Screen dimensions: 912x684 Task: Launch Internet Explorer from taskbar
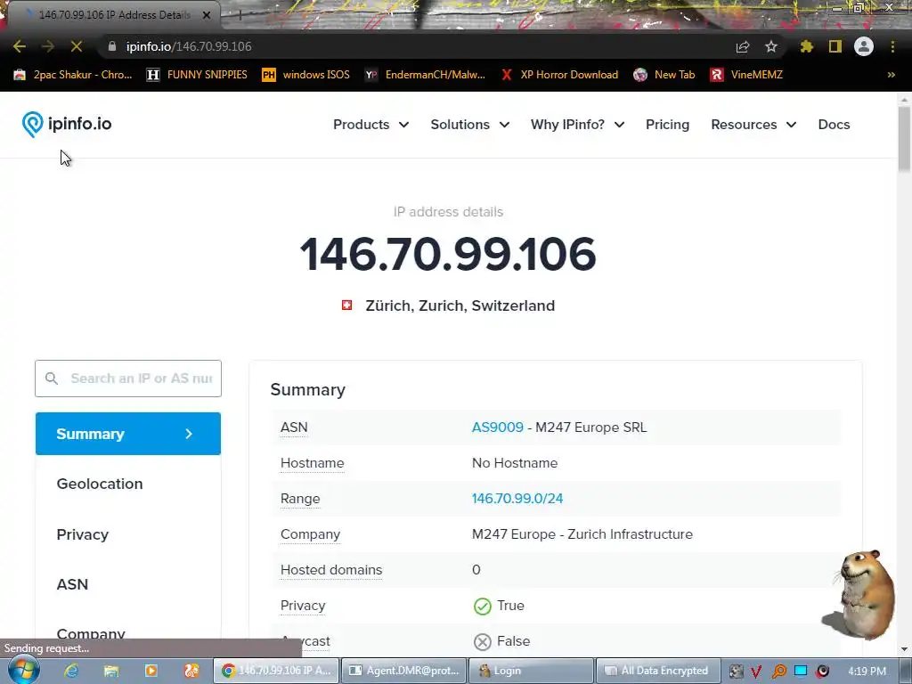click(71, 671)
